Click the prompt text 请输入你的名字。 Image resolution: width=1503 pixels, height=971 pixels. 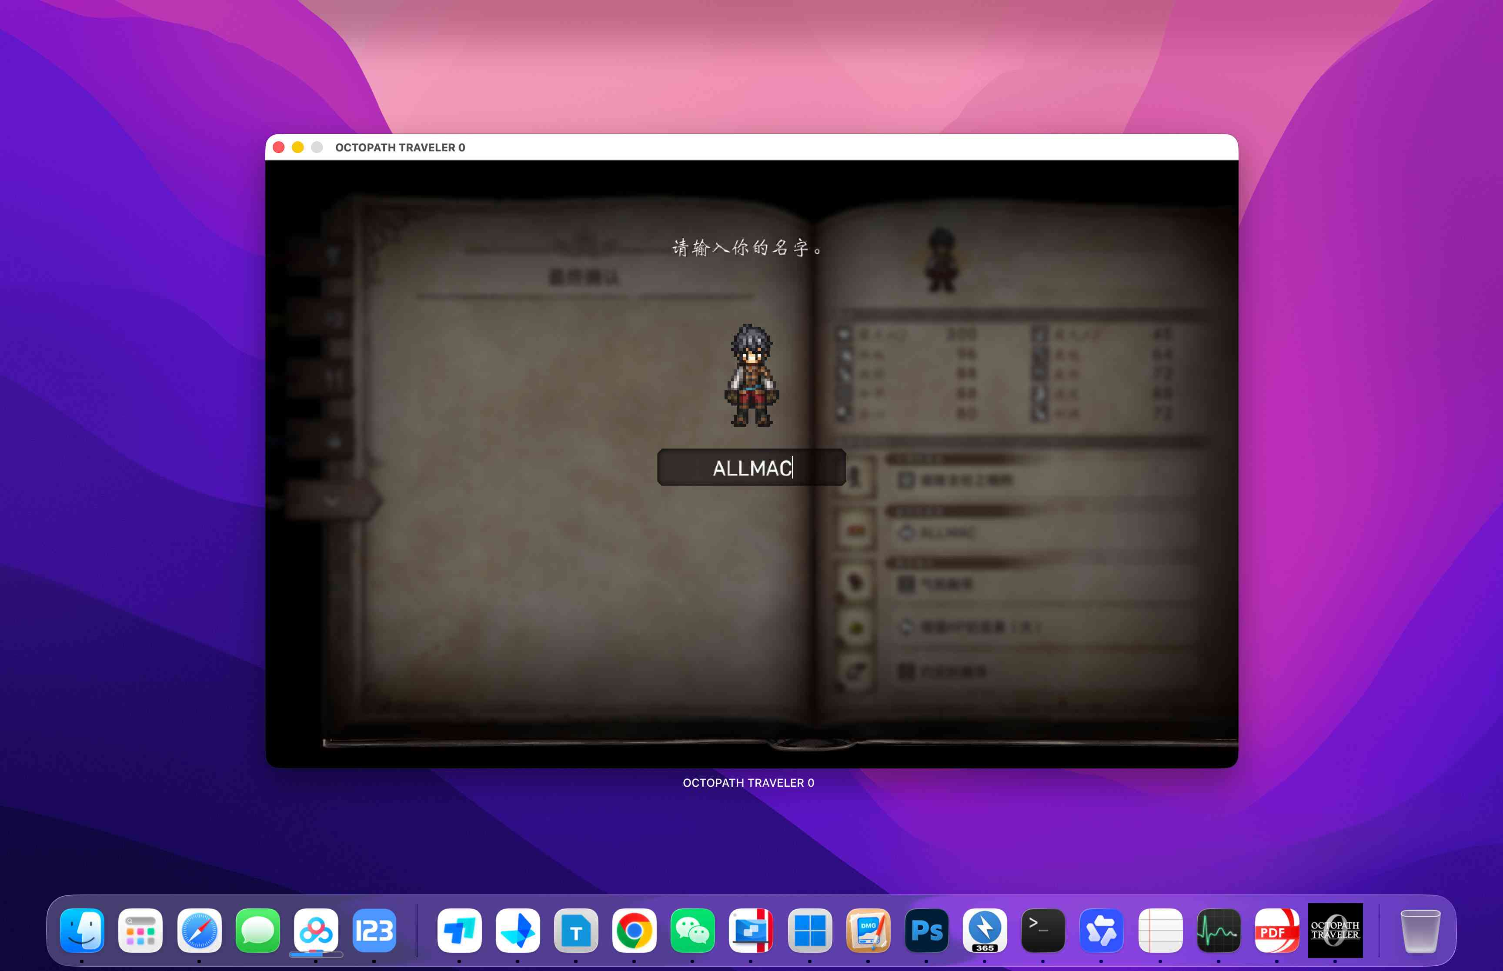(748, 248)
